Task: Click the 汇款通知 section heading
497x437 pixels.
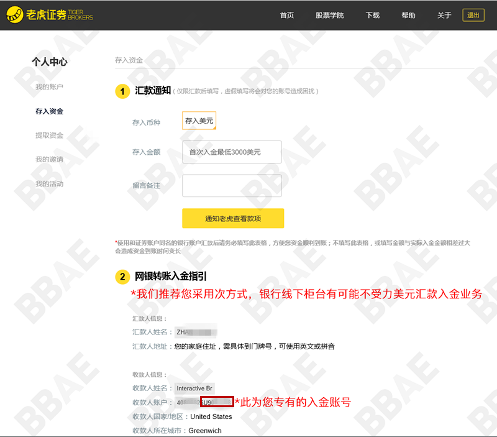Action: 153,91
